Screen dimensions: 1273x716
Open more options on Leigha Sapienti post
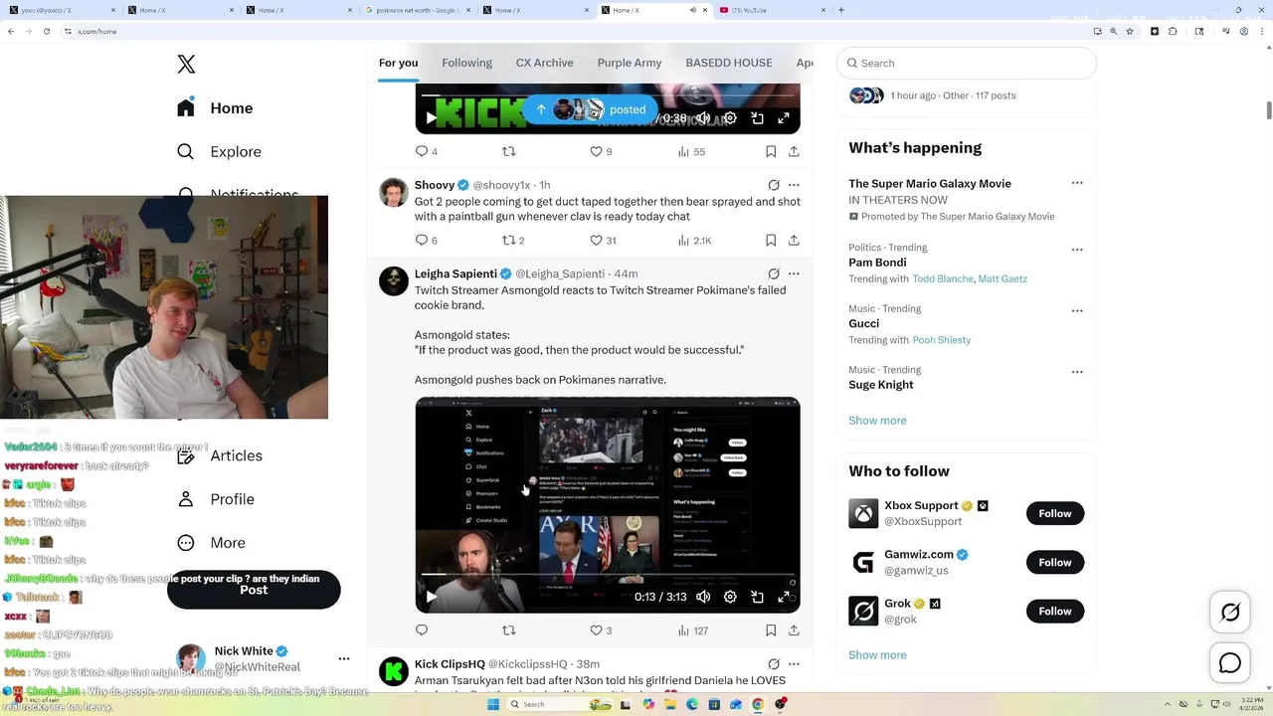pyautogui.click(x=794, y=273)
